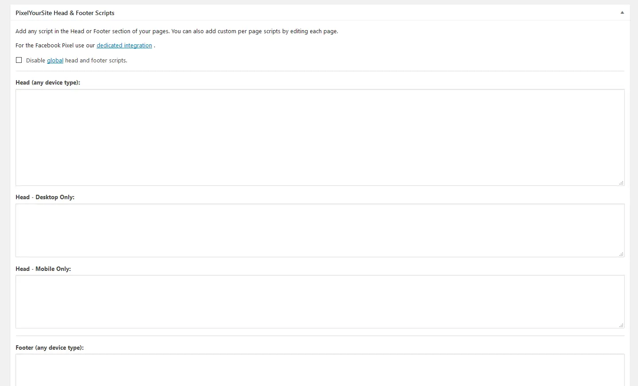Click the resize grip of Mobile Only textarea
Image resolution: width=638 pixels, height=386 pixels.
click(x=621, y=325)
